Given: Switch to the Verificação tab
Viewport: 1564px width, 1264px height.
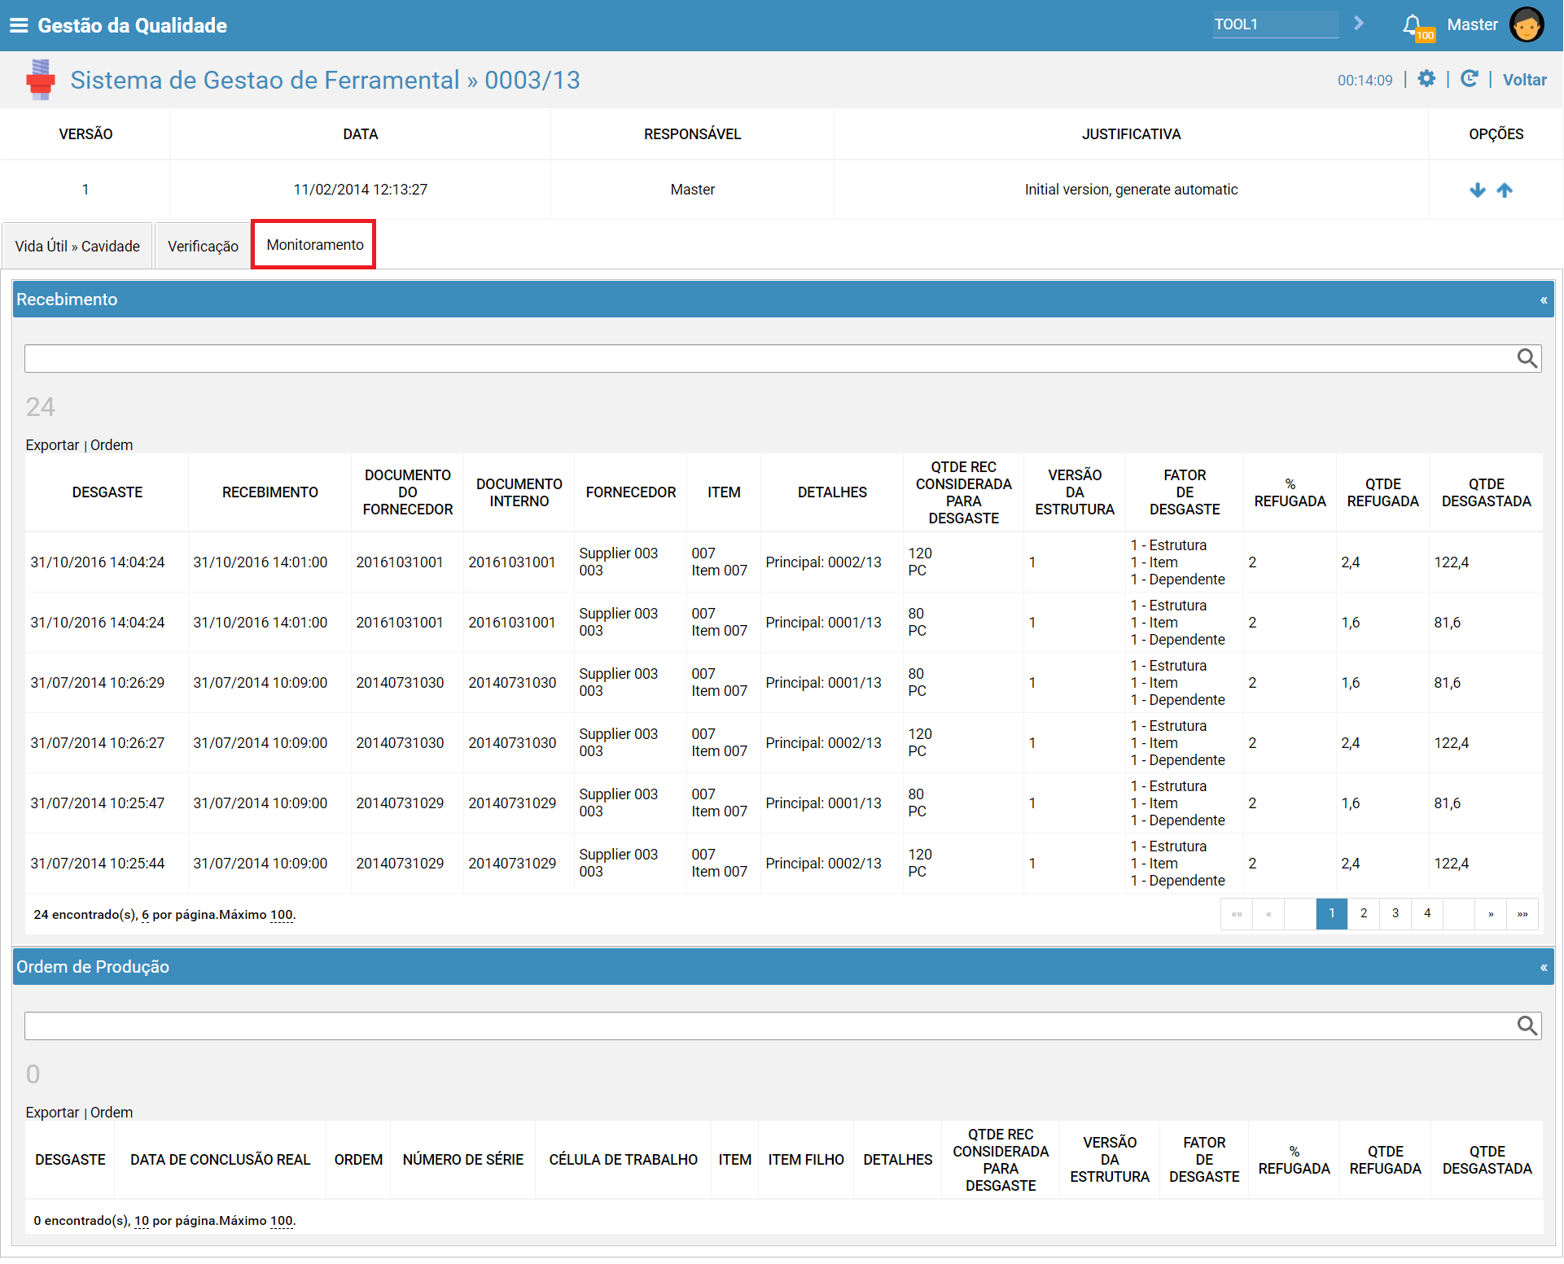Looking at the screenshot, I should 203,246.
